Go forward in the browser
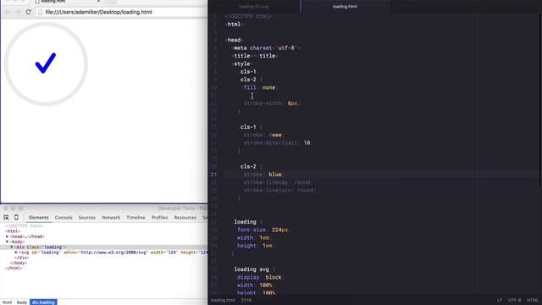Screen dimensions: 542x305 (18, 12)
